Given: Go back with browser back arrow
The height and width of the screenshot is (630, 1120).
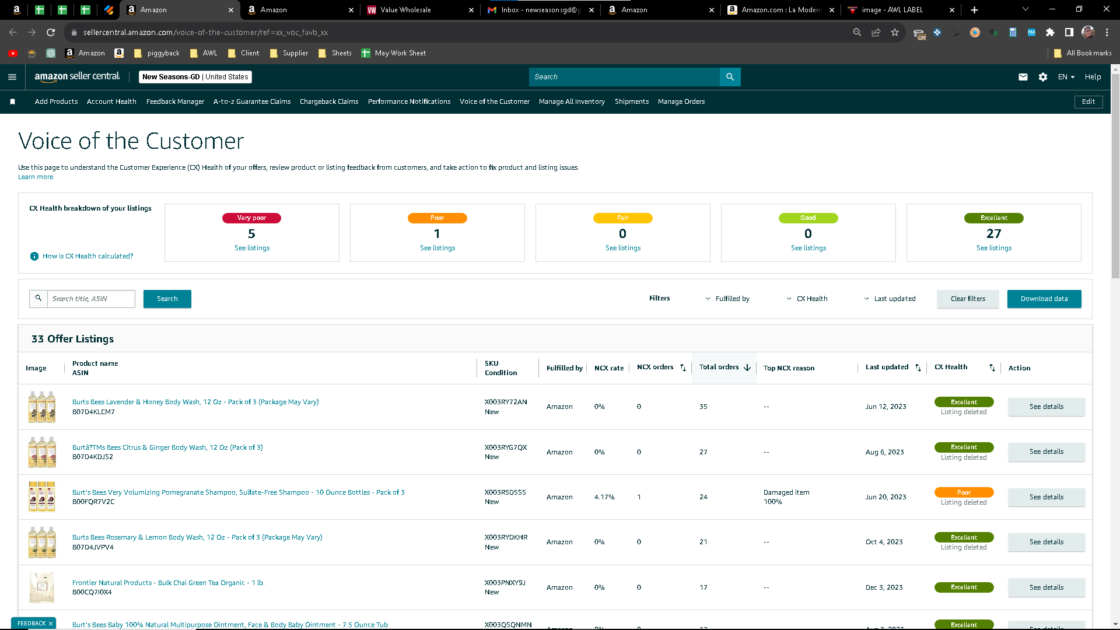Looking at the screenshot, I should (x=13, y=33).
